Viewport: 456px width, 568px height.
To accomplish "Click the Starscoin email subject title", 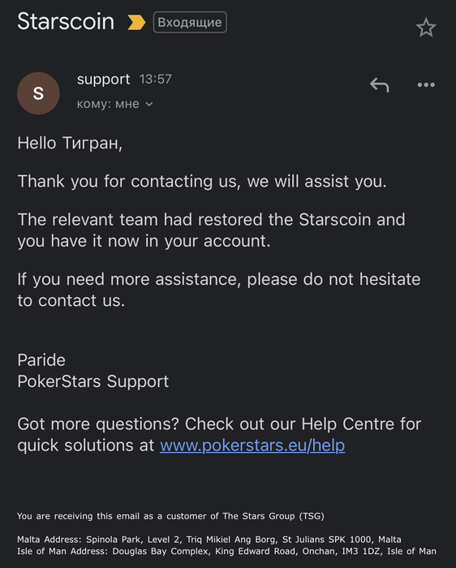I will coord(66,21).
